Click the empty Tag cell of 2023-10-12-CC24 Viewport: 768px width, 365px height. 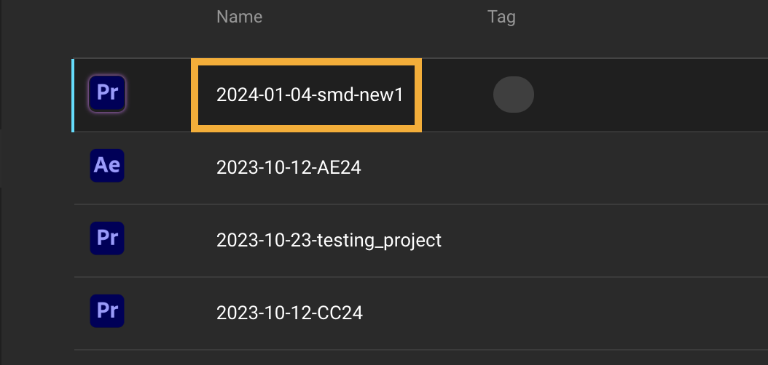514,313
